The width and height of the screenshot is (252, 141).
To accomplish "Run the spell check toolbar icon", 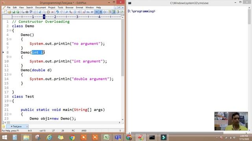I will (x=31, y=12).
